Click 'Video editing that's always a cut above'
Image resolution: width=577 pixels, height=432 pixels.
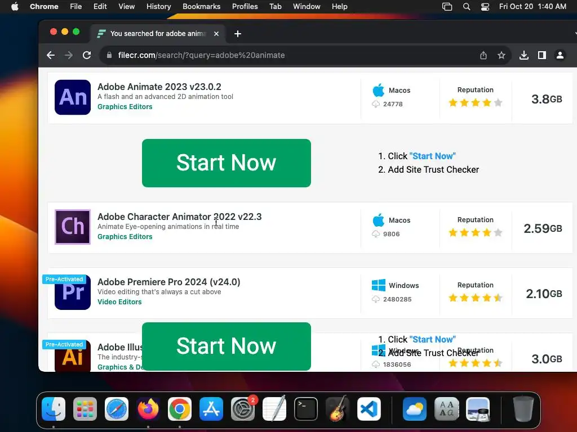159,292
